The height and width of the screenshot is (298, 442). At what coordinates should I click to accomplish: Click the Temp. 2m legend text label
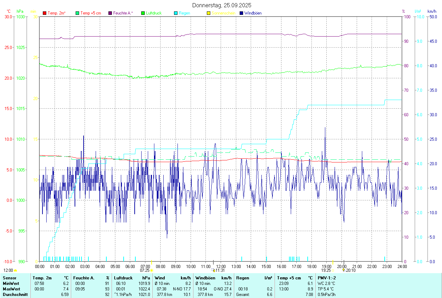pyautogui.click(x=57, y=13)
